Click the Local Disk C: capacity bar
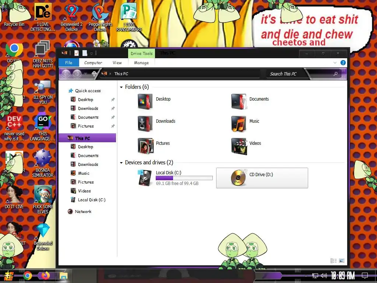 pos(184,178)
